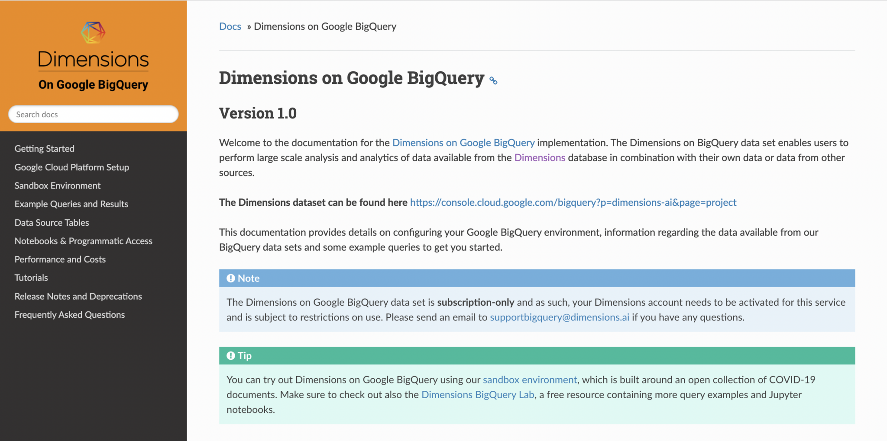Viewport: 887px width, 441px height.
Task: Select Google Cloud Platform Setup in sidebar
Action: [72, 167]
